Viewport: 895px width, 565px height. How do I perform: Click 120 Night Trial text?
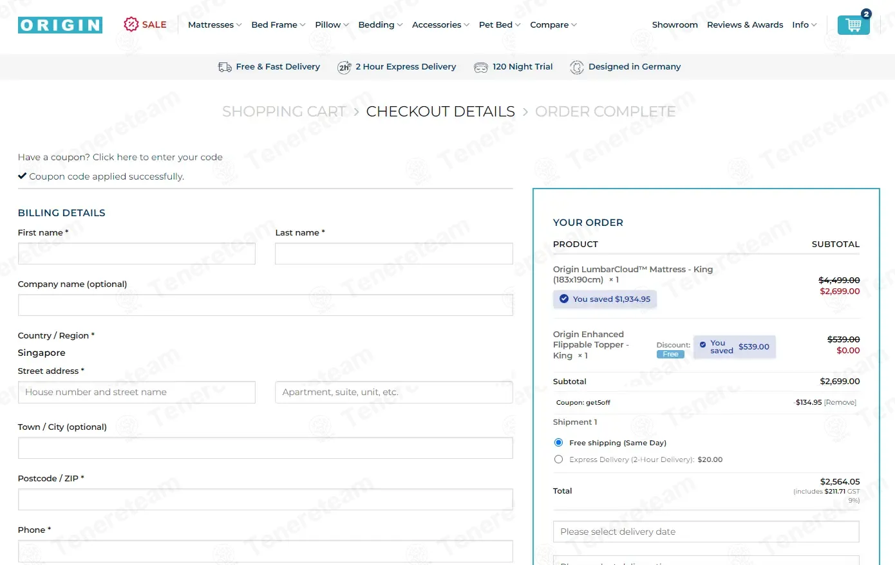522,67
